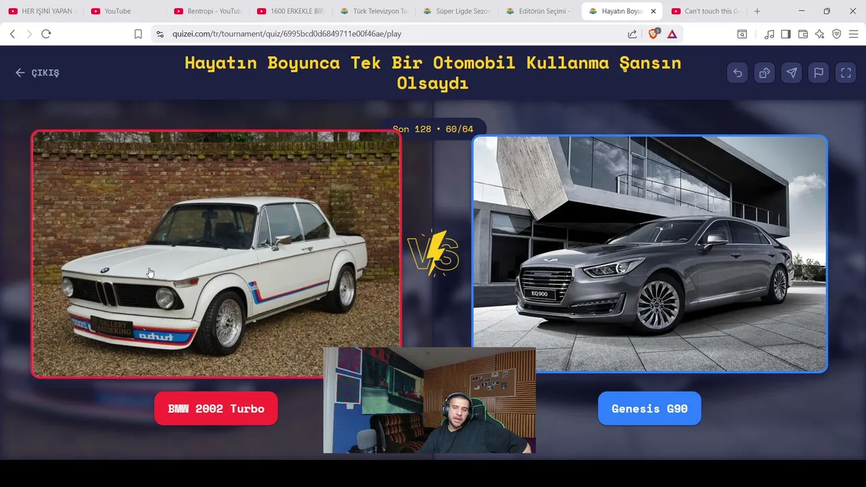Open a new browser tab
This screenshot has width=866, height=487.
(x=757, y=11)
